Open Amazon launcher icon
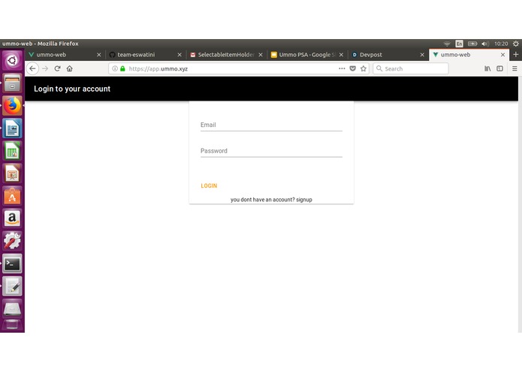The height and width of the screenshot is (371, 522). 12,219
